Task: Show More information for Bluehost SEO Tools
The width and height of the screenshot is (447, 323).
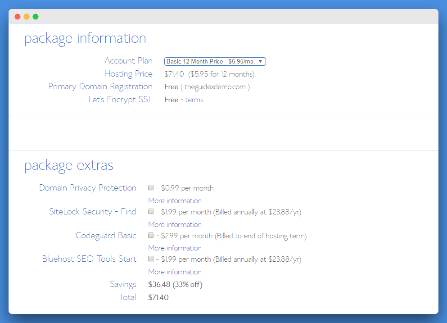Action: (175, 272)
